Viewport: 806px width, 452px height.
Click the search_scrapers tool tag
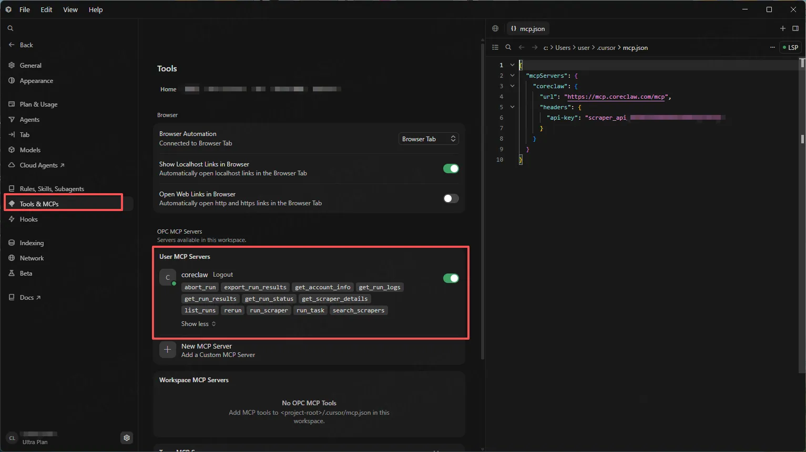(x=359, y=310)
